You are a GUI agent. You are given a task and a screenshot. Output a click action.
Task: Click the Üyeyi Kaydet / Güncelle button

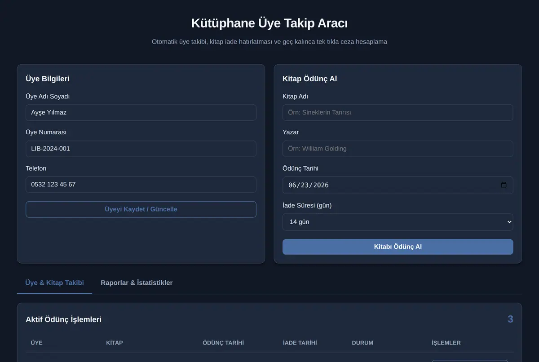coord(141,209)
